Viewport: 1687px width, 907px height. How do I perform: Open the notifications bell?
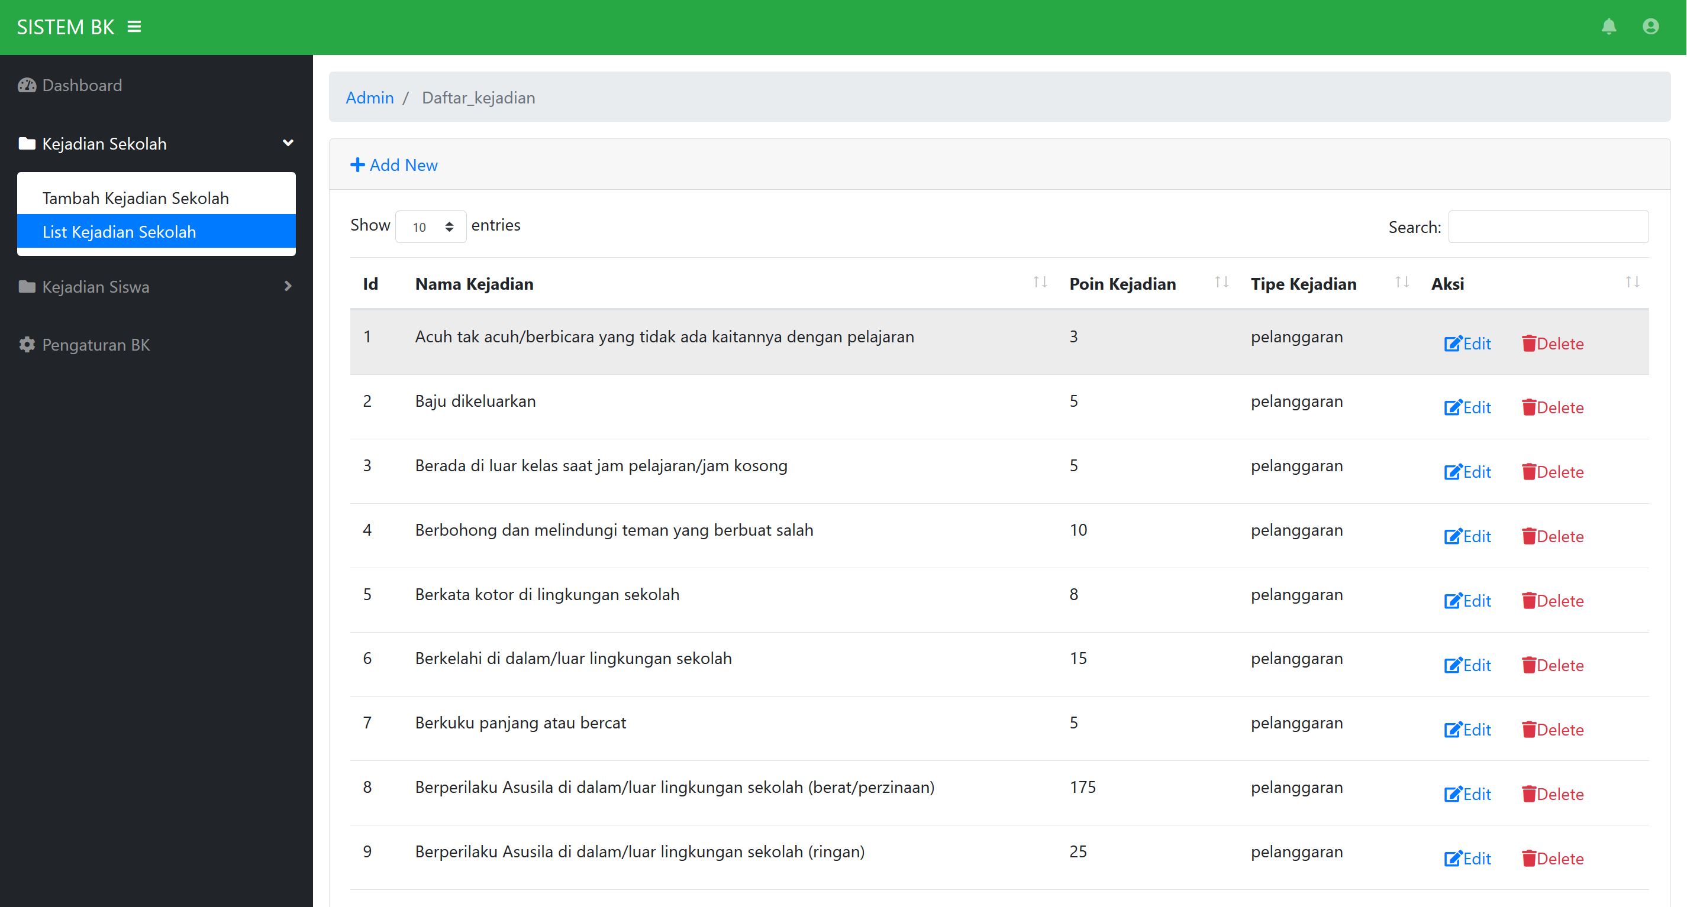coord(1609,27)
